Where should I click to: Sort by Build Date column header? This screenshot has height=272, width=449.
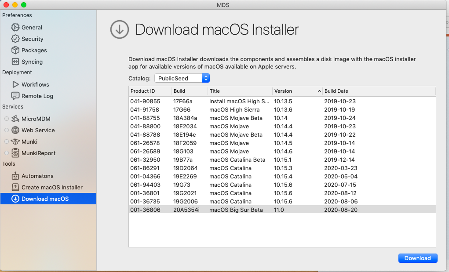[x=379, y=91]
